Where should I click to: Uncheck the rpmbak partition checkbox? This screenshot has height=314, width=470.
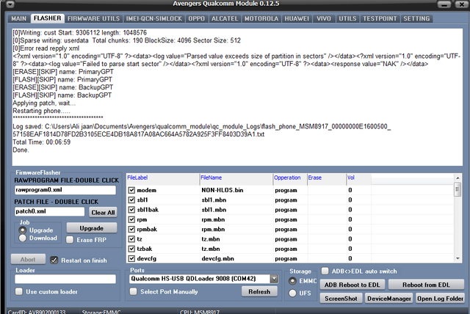131,229
